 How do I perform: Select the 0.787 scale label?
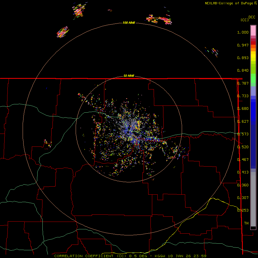click(x=243, y=83)
